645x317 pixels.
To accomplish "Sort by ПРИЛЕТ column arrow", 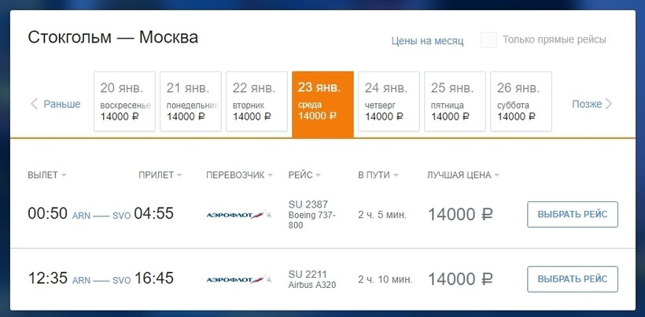I will click(x=179, y=175).
